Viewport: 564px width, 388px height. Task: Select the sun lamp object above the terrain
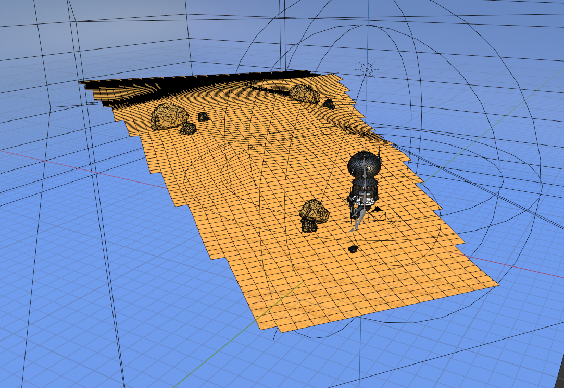tap(367, 69)
